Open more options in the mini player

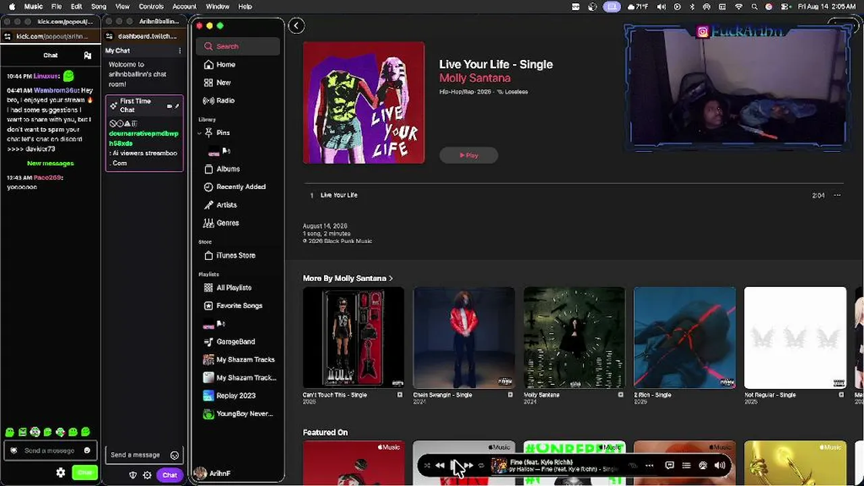[x=649, y=465]
